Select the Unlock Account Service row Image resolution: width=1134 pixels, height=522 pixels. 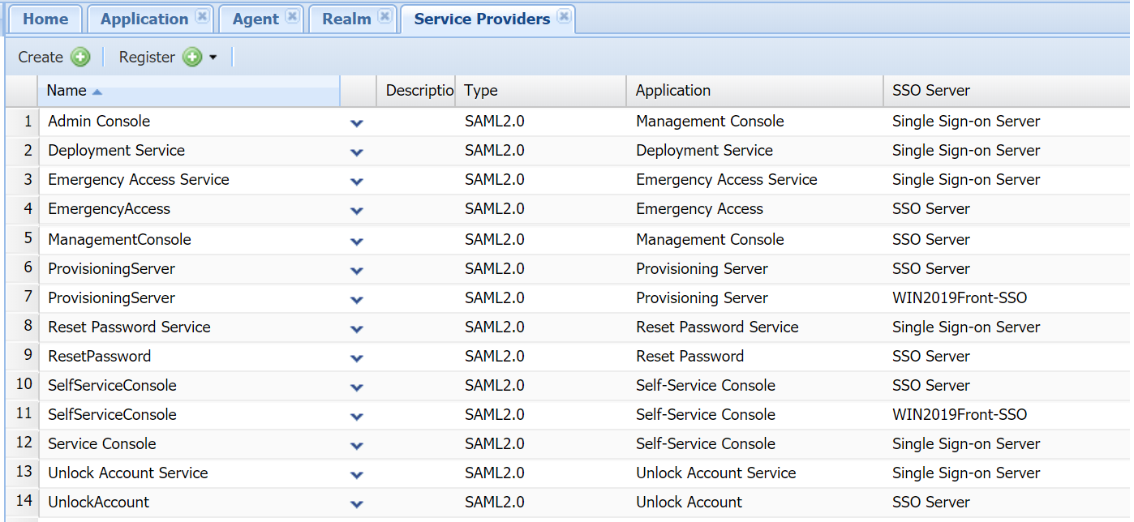coord(128,473)
